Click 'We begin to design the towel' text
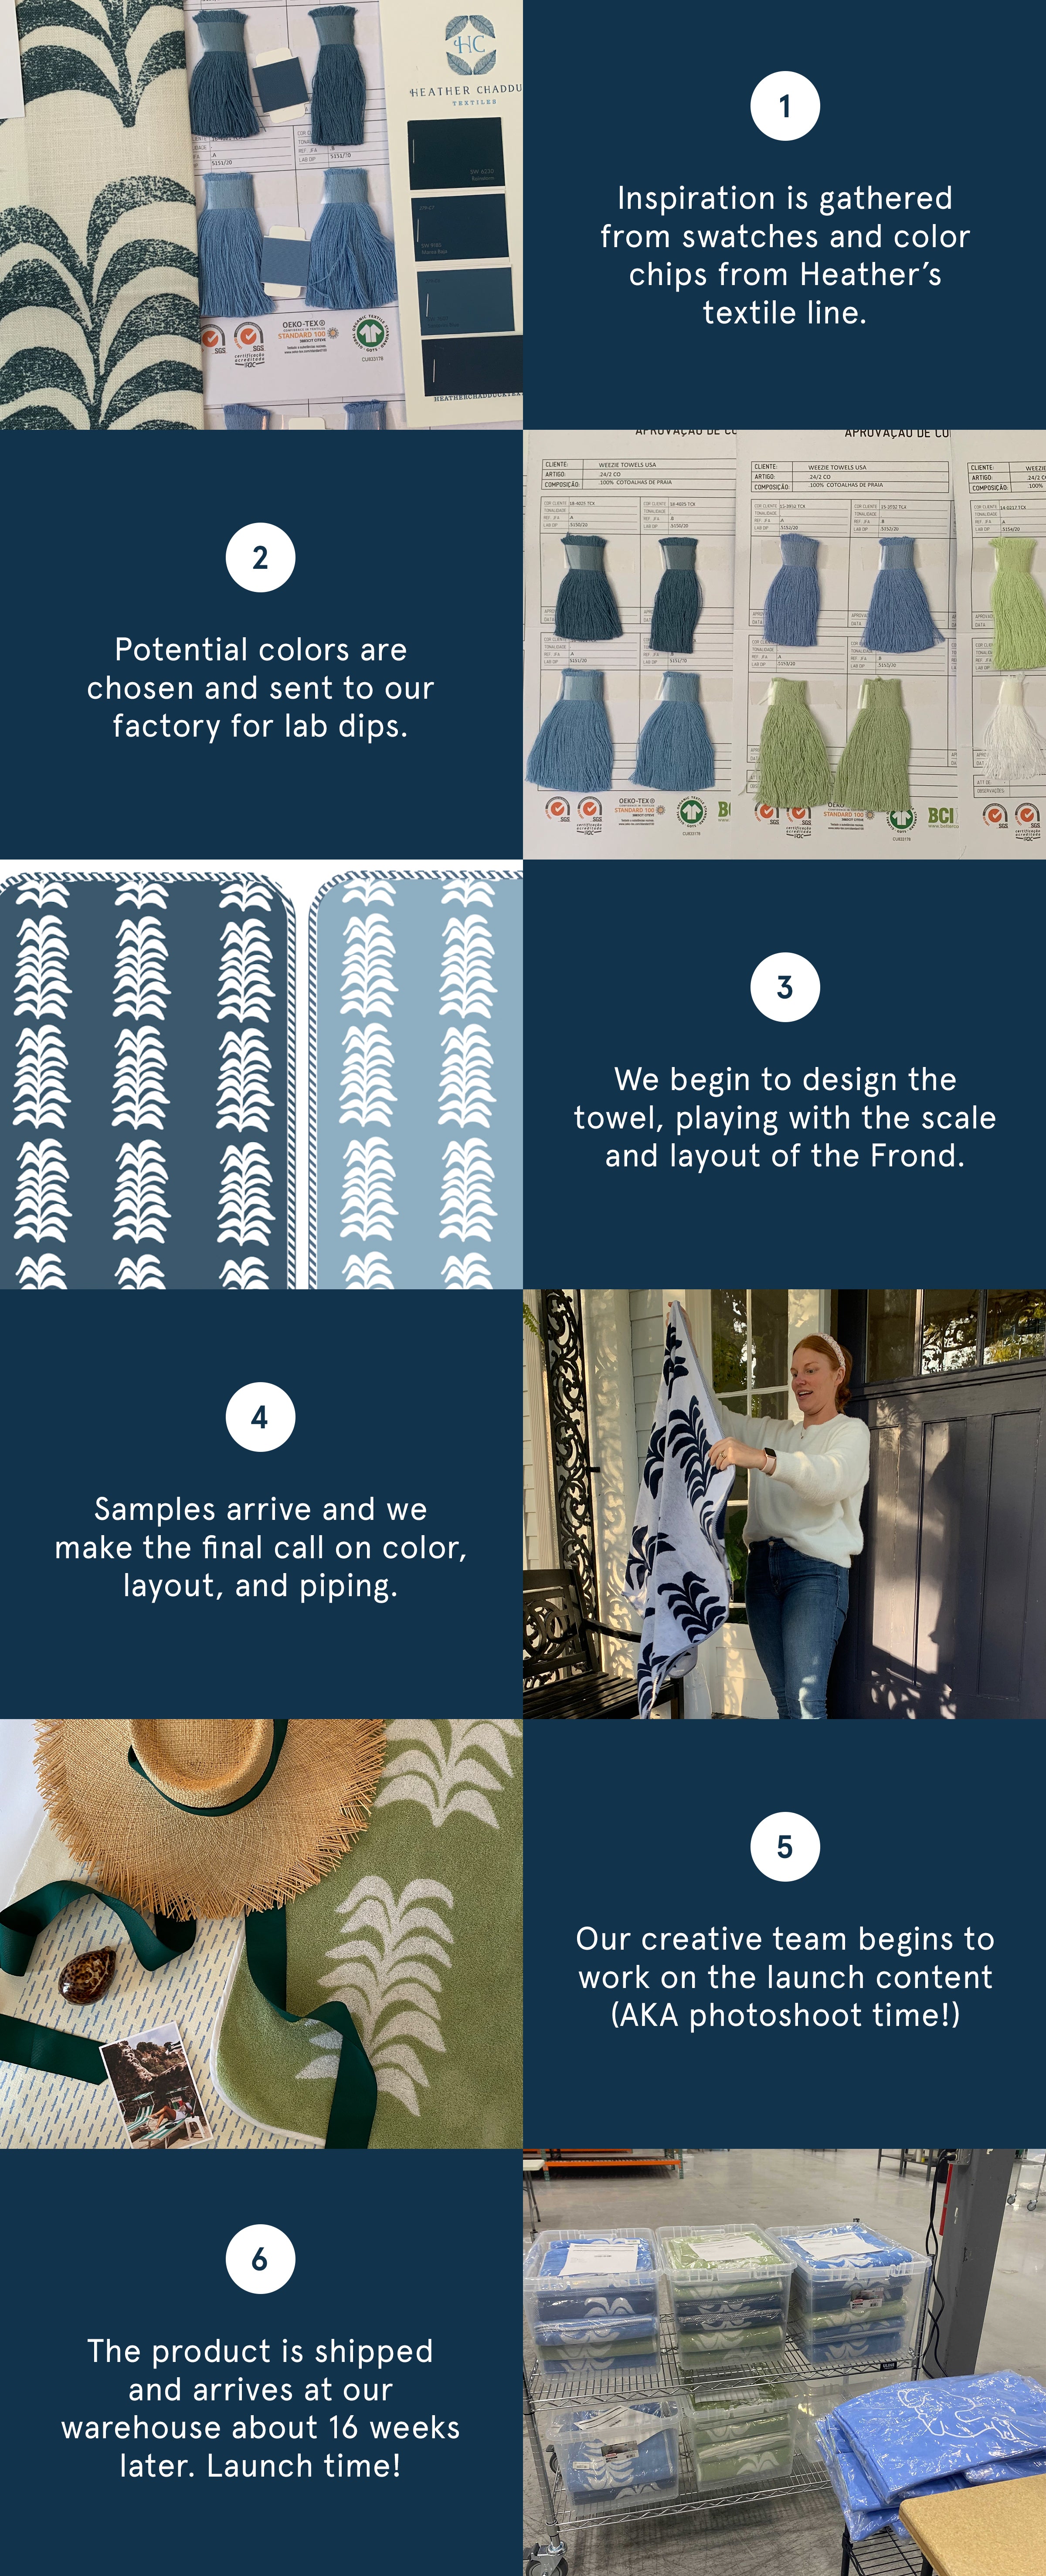The width and height of the screenshot is (1046, 2576). pyautogui.click(x=785, y=1117)
